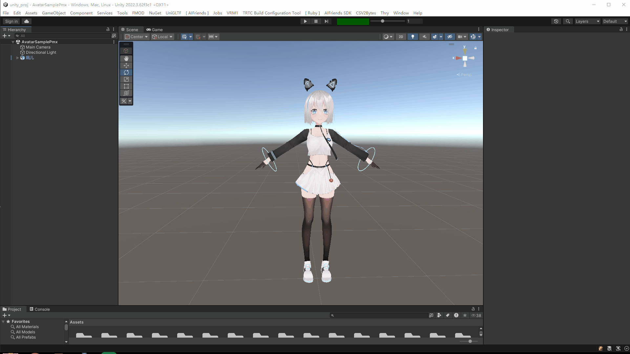Switch to the Game tab

(x=155, y=29)
